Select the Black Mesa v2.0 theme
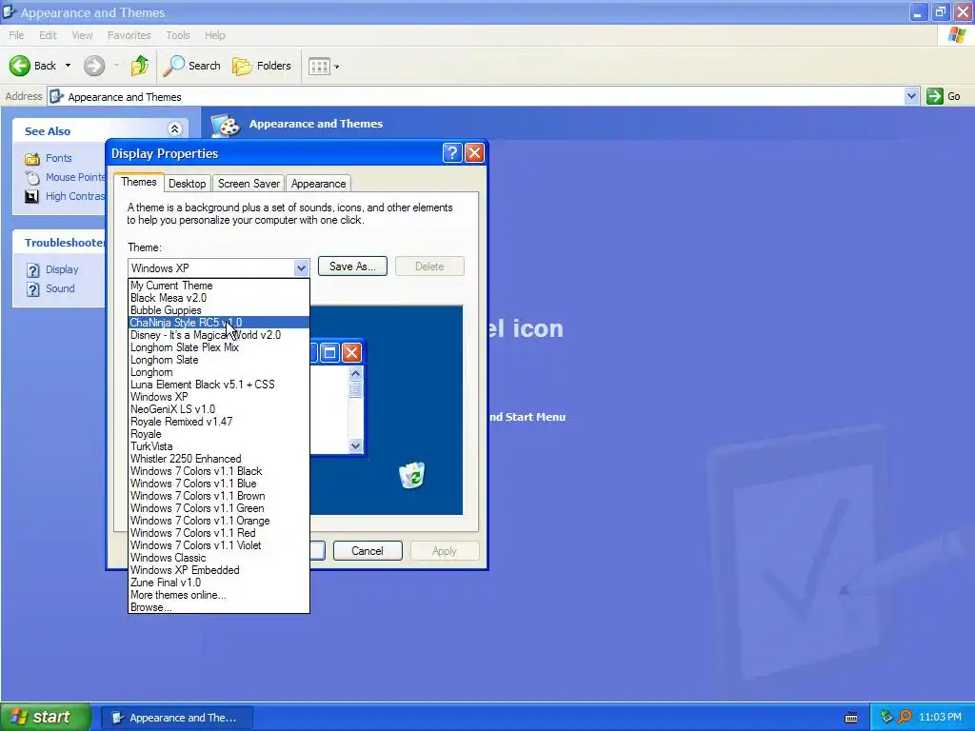The height and width of the screenshot is (731, 975). coord(218,298)
